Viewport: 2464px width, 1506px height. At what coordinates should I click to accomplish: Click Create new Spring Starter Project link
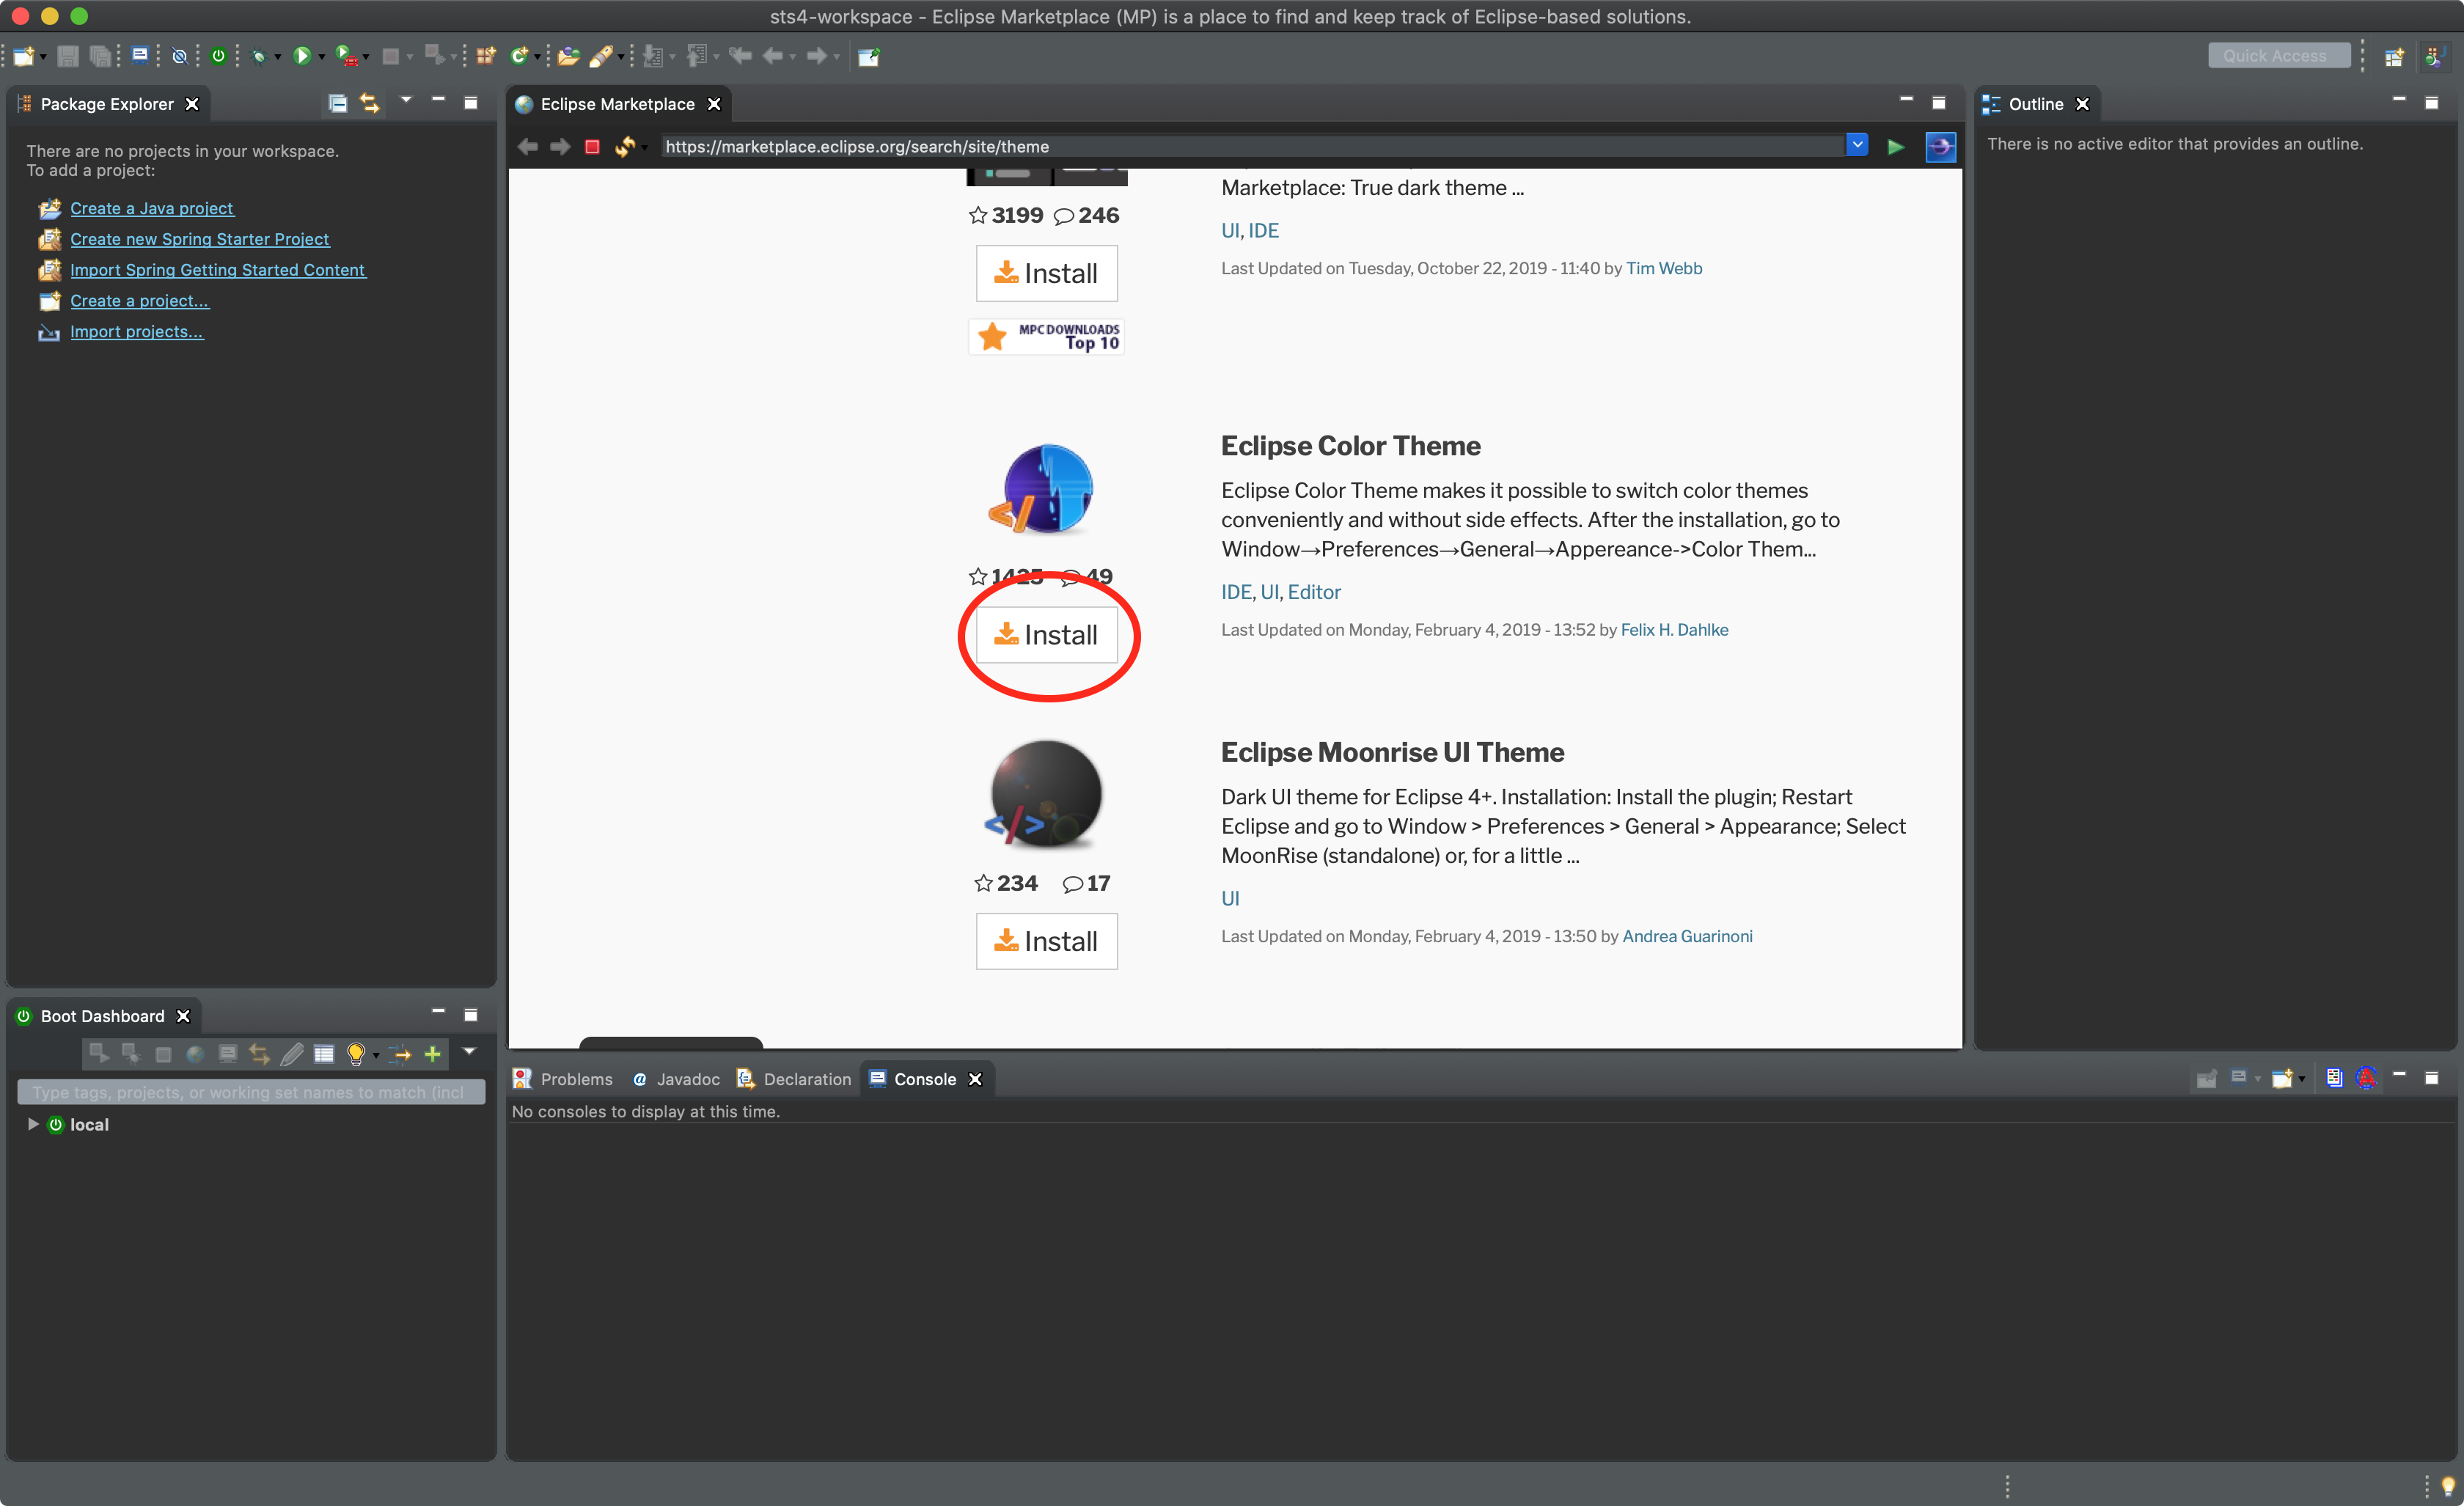coord(199,239)
